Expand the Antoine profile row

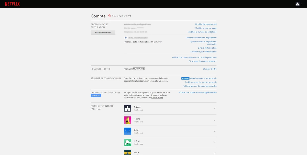[x=214, y=108]
